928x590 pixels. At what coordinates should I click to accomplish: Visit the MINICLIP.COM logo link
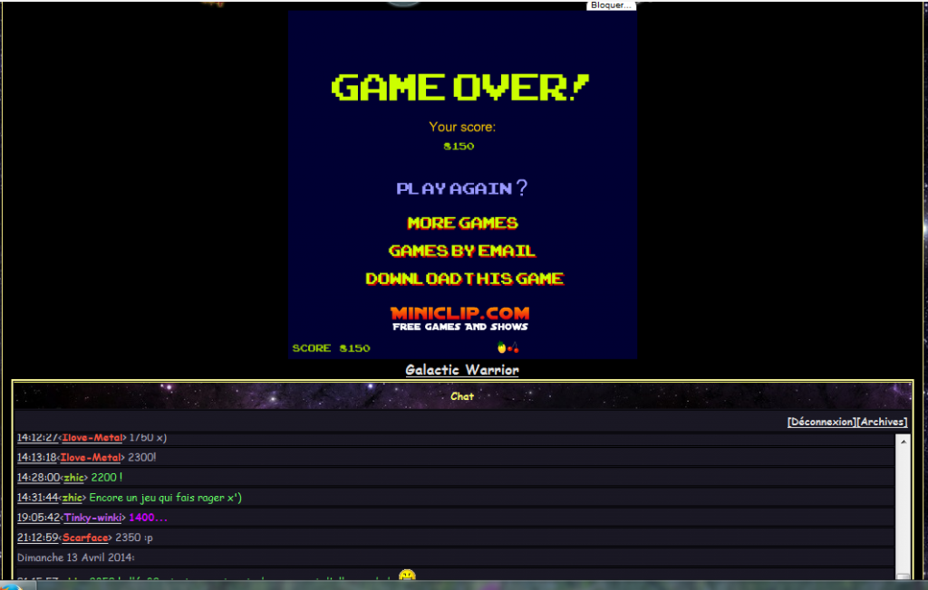[459, 313]
